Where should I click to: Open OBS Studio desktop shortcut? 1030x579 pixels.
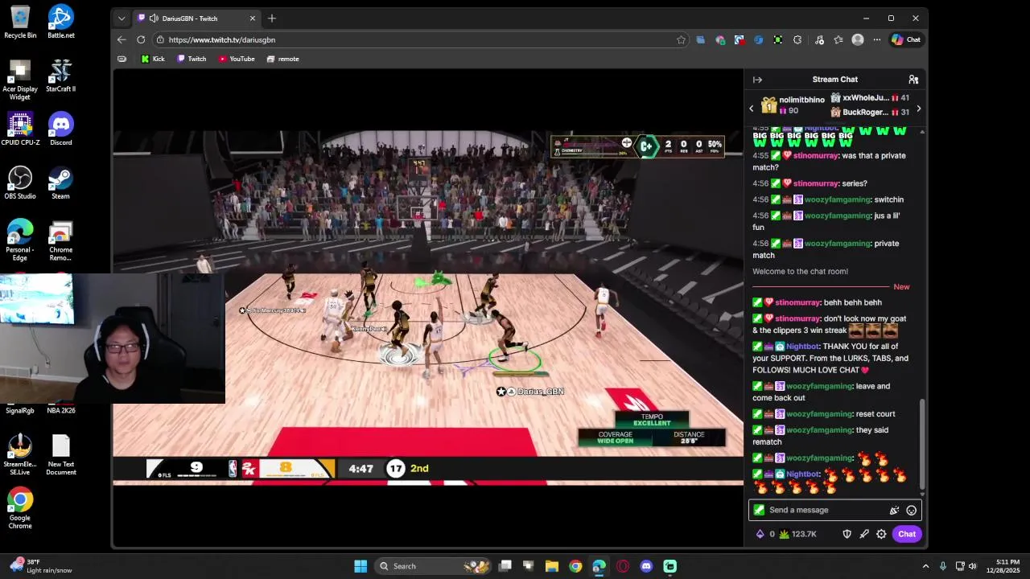[20, 183]
